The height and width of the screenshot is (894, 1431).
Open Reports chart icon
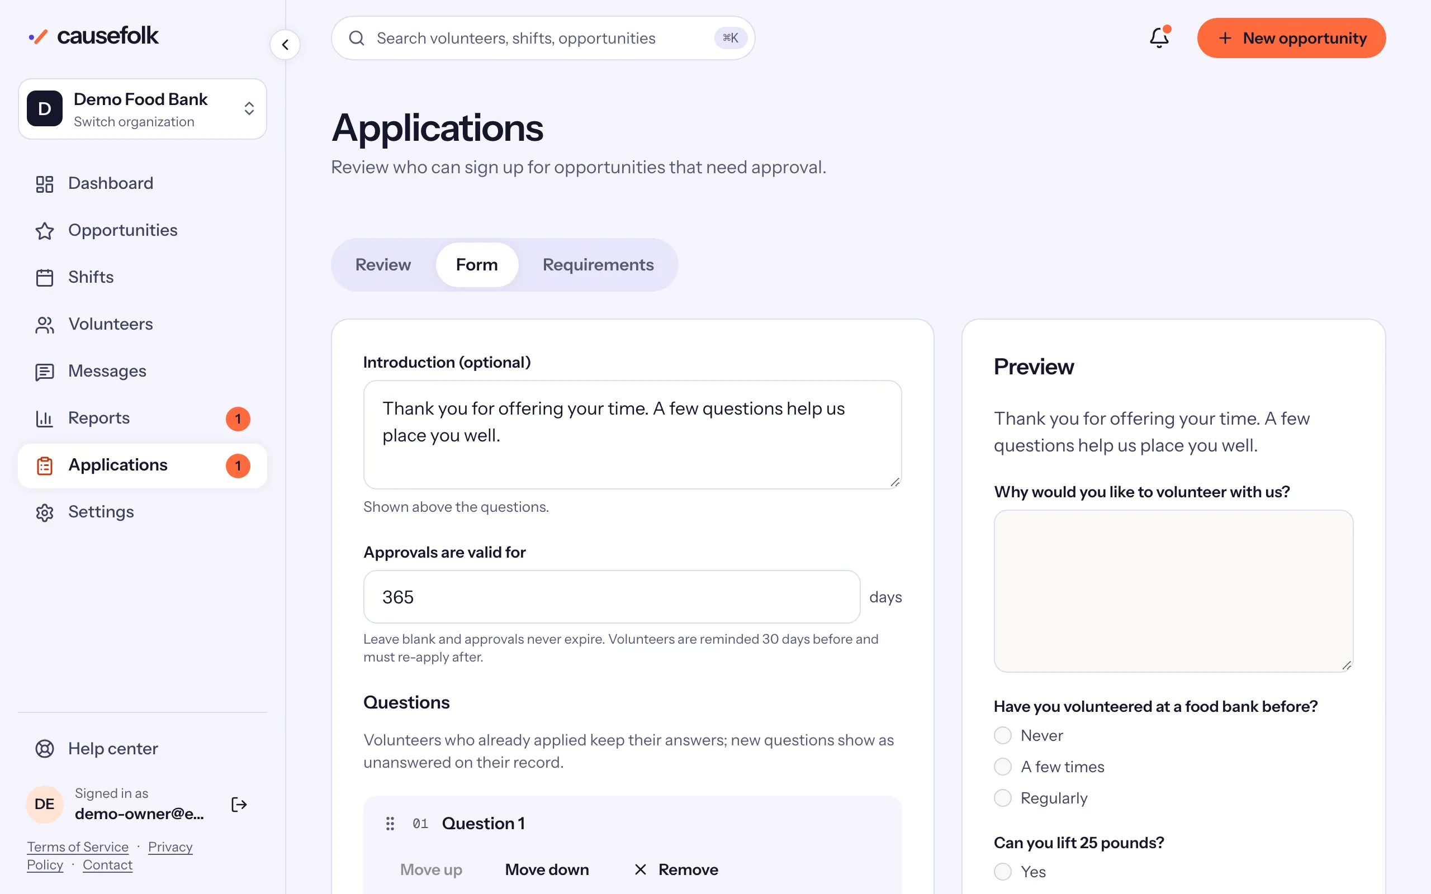point(45,418)
